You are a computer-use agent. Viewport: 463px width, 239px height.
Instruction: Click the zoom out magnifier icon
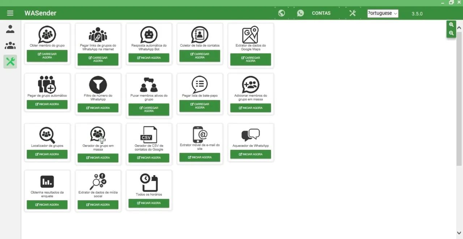451,33
